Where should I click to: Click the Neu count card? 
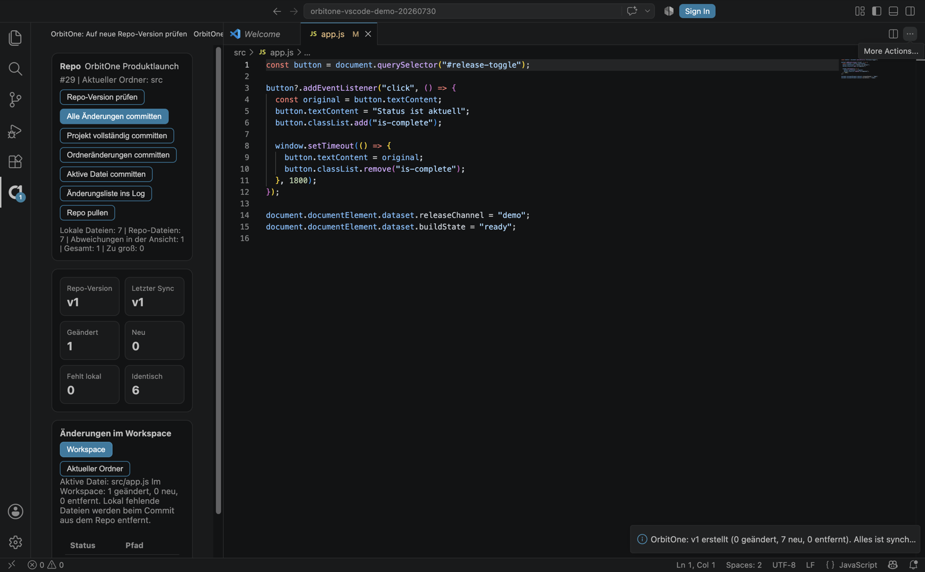point(154,340)
